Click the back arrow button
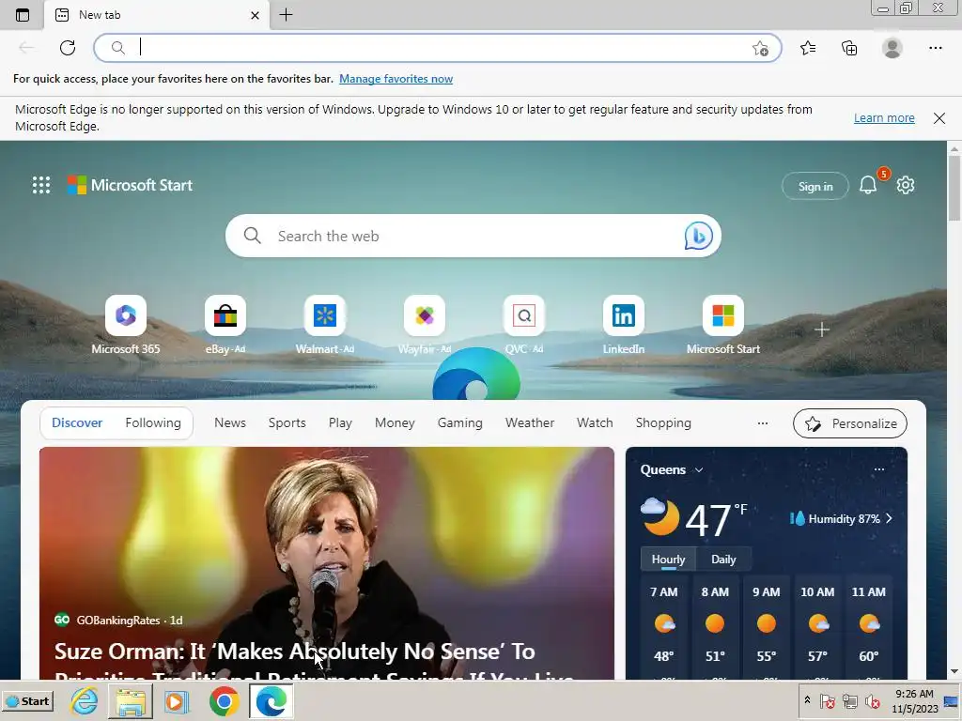Viewport: 962px width, 721px height. 26,48
